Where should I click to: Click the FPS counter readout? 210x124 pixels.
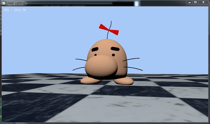pos(15,10)
